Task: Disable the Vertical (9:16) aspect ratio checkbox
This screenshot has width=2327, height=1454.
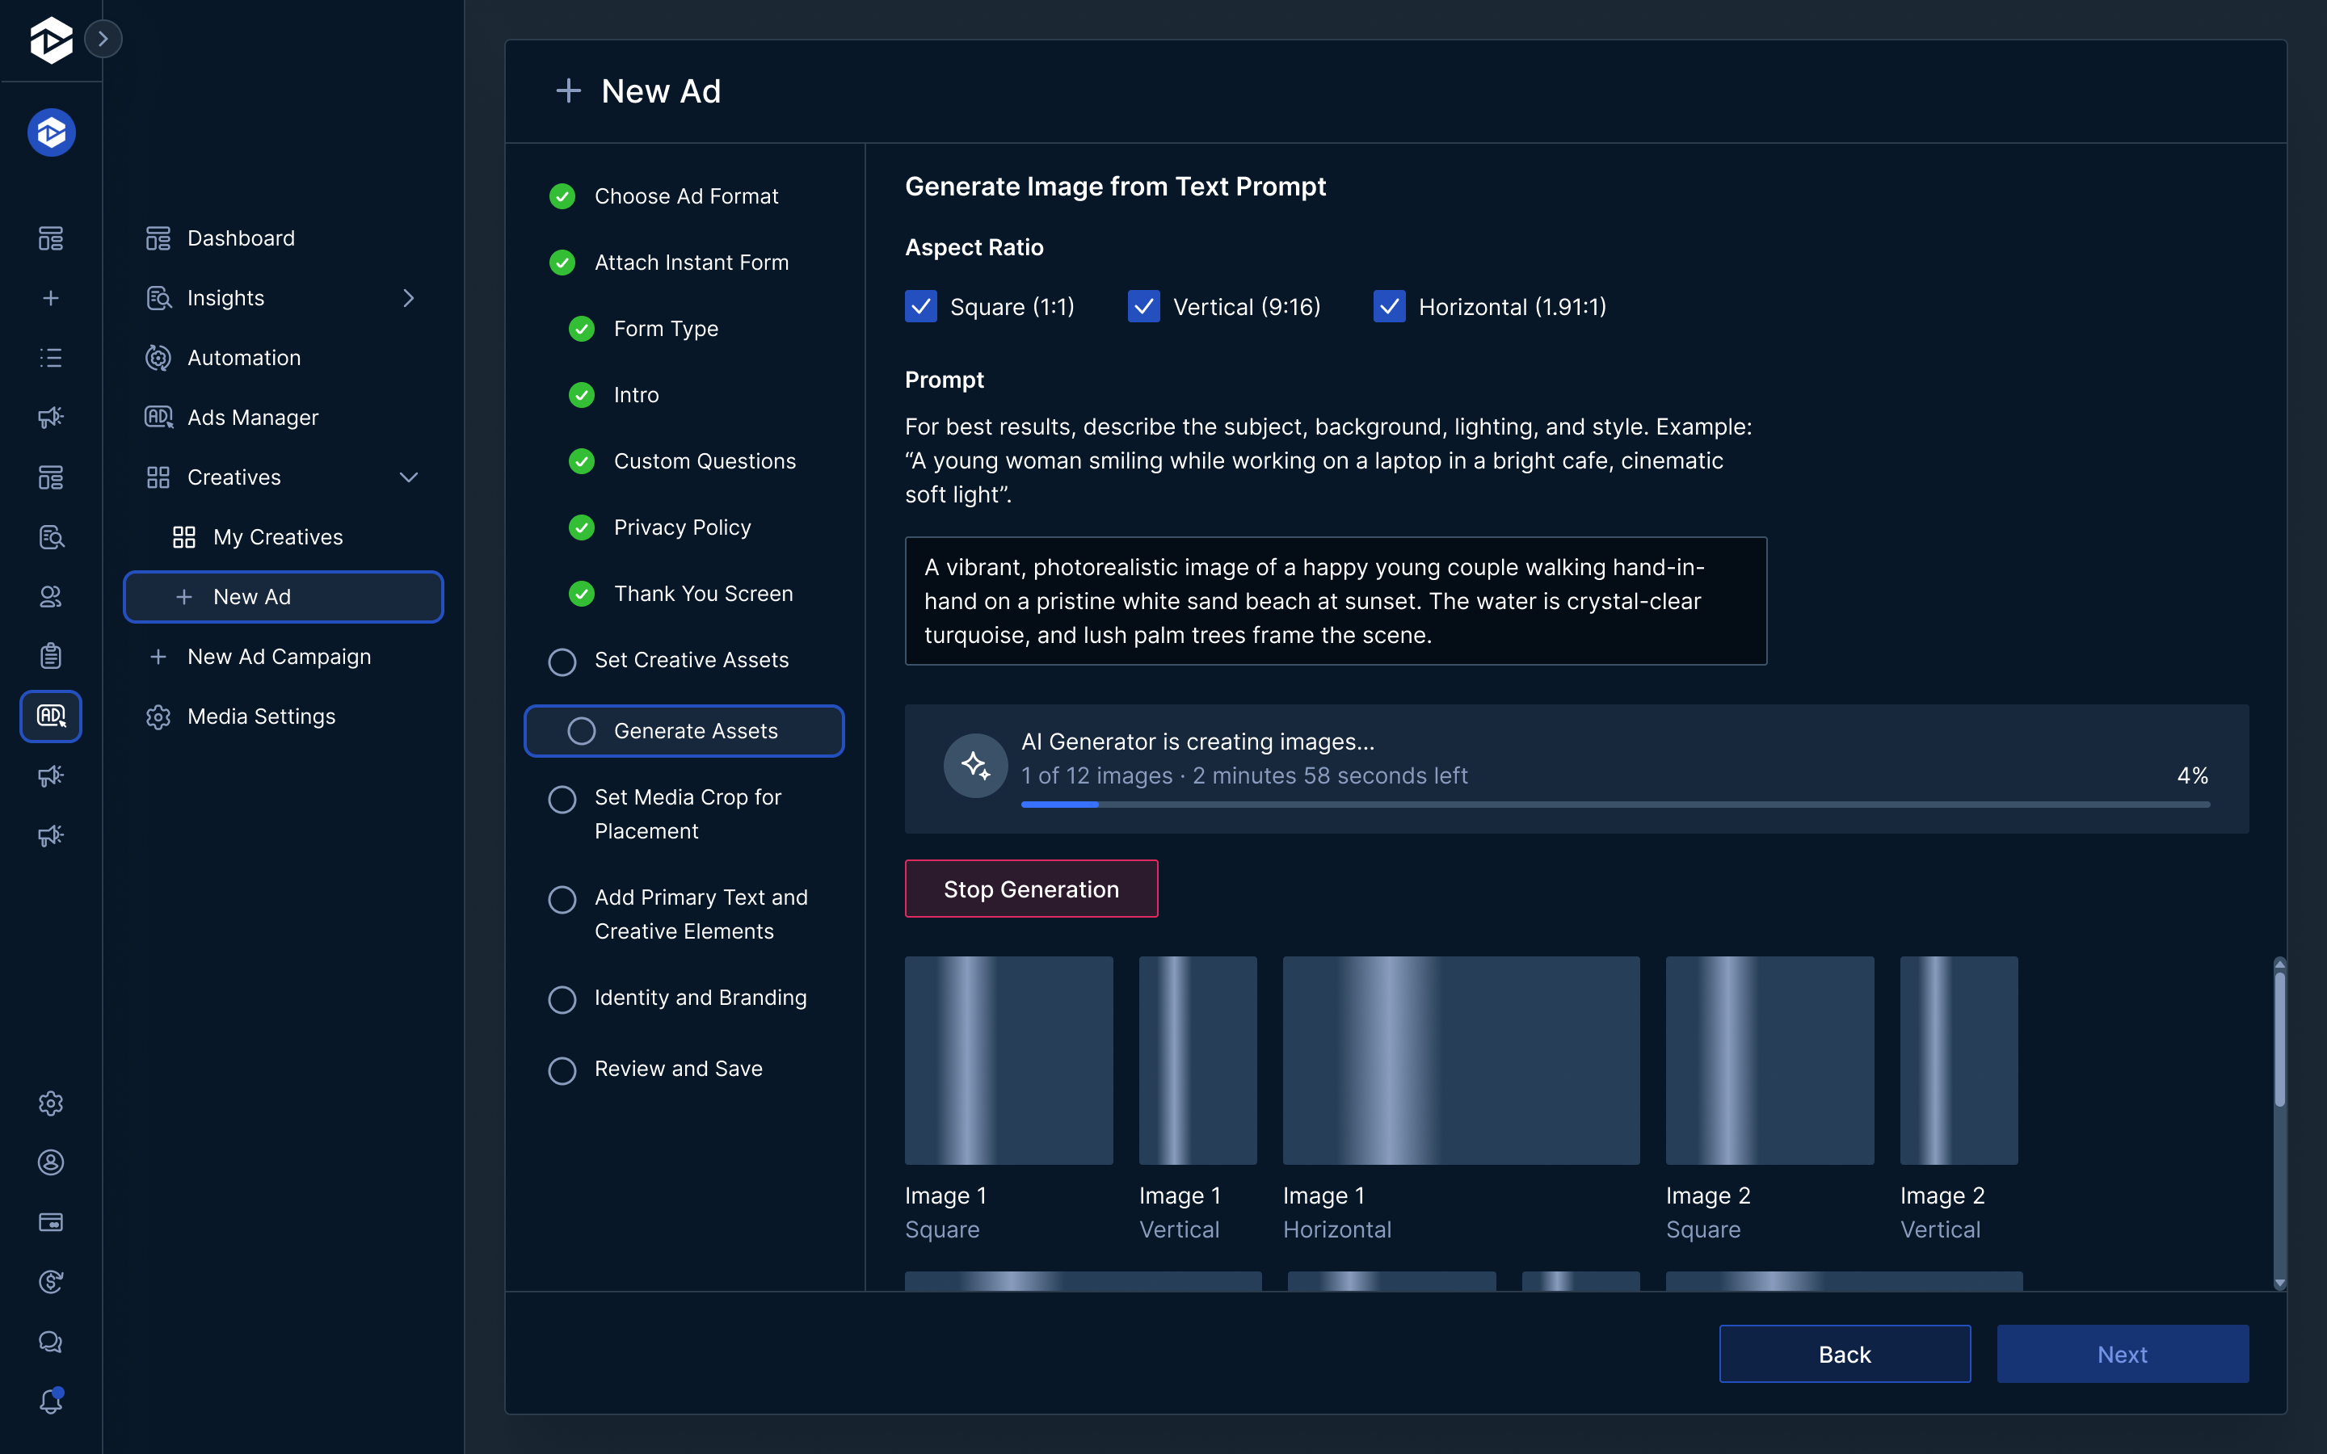Action: click(1142, 306)
